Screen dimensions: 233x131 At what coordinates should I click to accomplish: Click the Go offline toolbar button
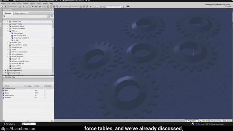point(74,6)
